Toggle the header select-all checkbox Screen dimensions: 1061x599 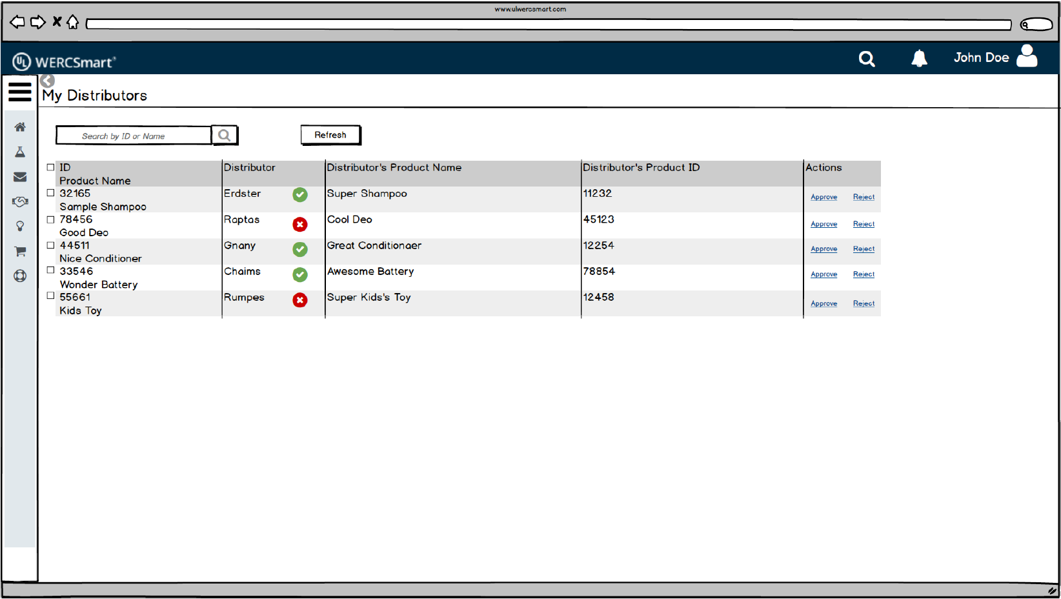(x=50, y=167)
